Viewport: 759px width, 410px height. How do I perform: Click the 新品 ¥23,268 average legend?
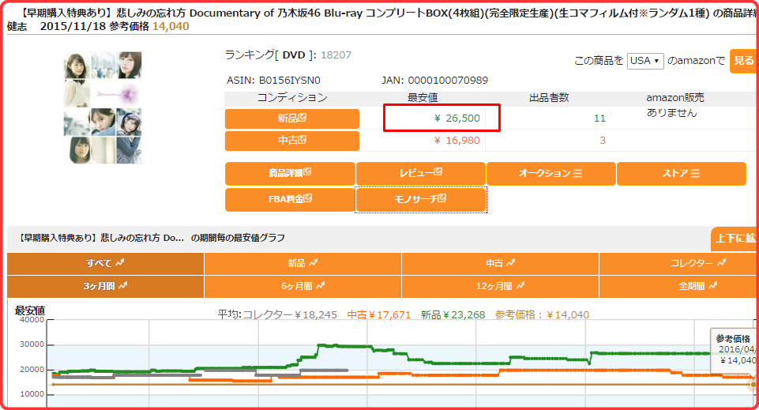tap(453, 315)
